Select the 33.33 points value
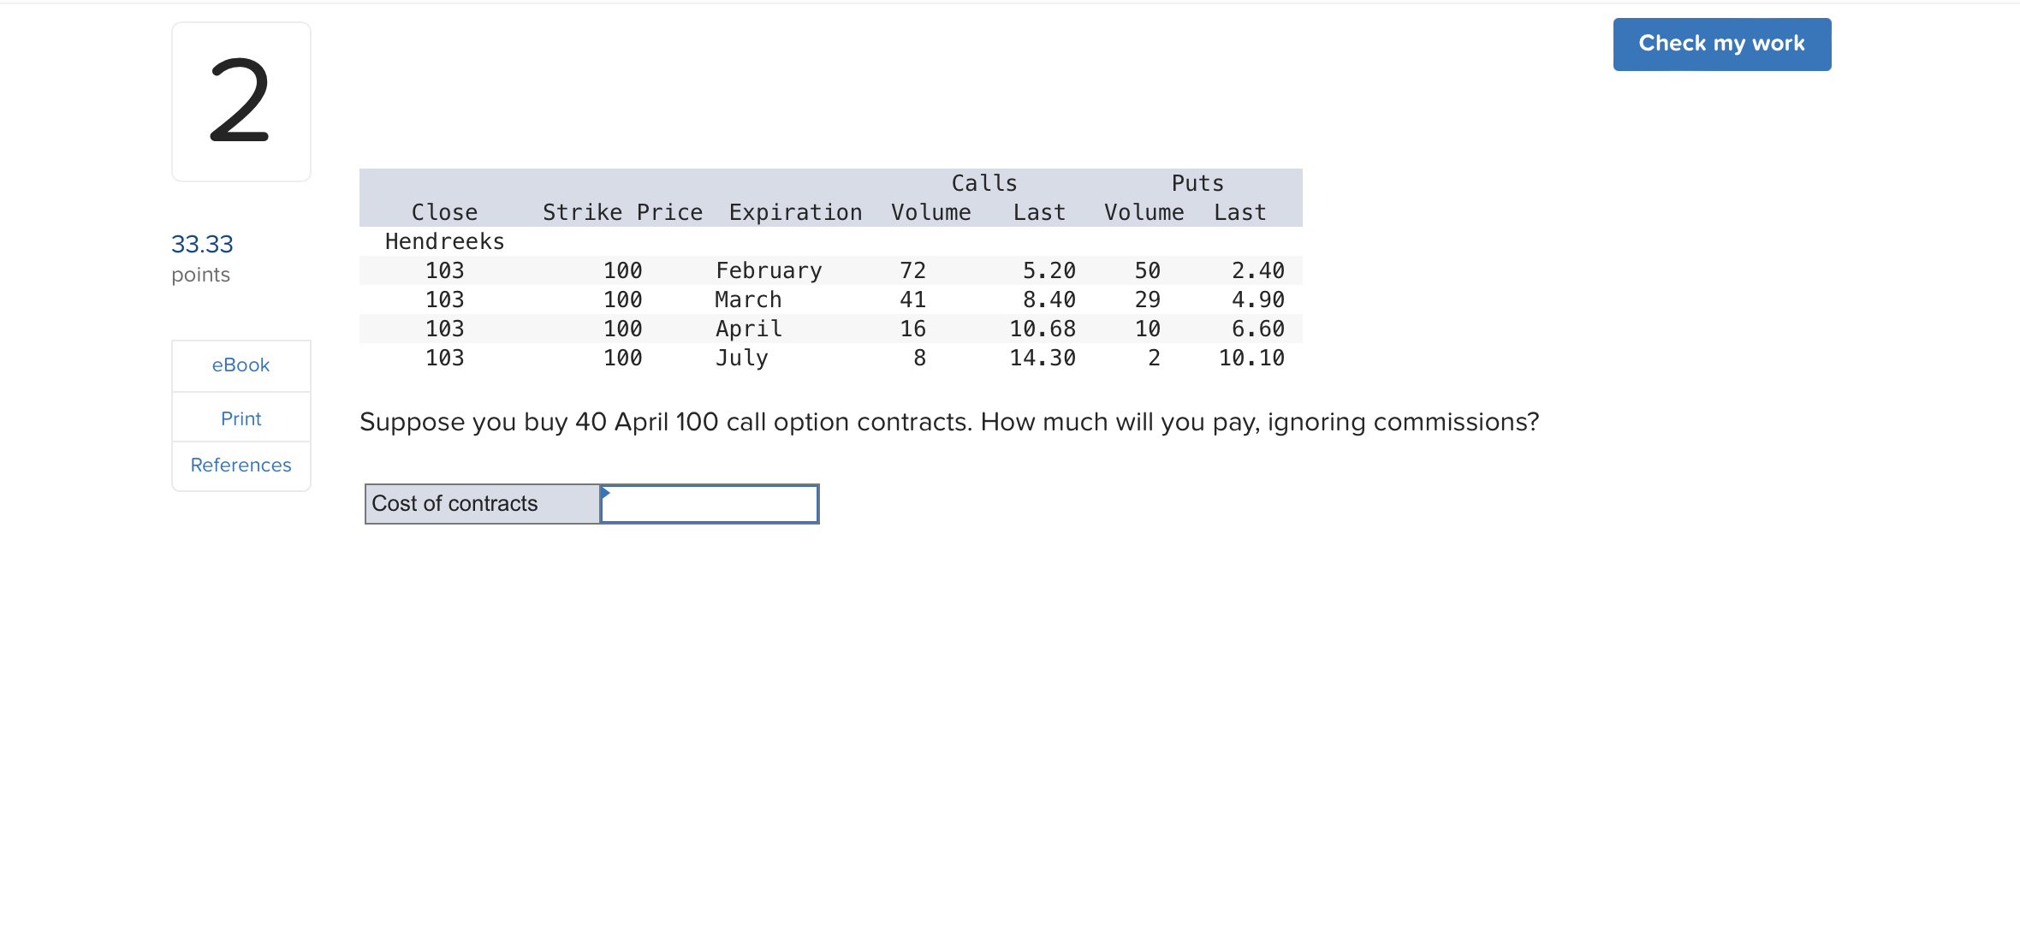 pyautogui.click(x=202, y=244)
